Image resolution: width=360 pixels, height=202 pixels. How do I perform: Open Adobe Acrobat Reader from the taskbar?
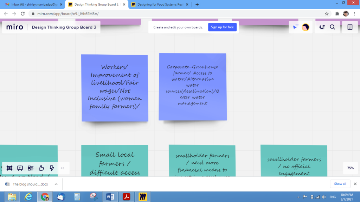click(x=126, y=197)
